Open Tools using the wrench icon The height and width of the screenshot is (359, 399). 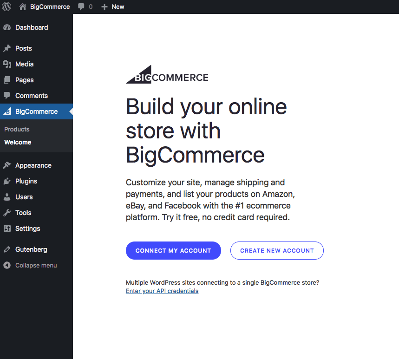[x=8, y=213]
